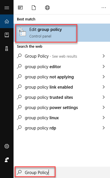Click magnifier icon beside group policy linux
Viewport: 110px width, 178px height.
[x=19, y=118]
